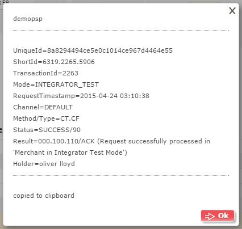The image size is (242, 229).
Task: Select the demopsp title text
Action: pyautogui.click(x=28, y=19)
